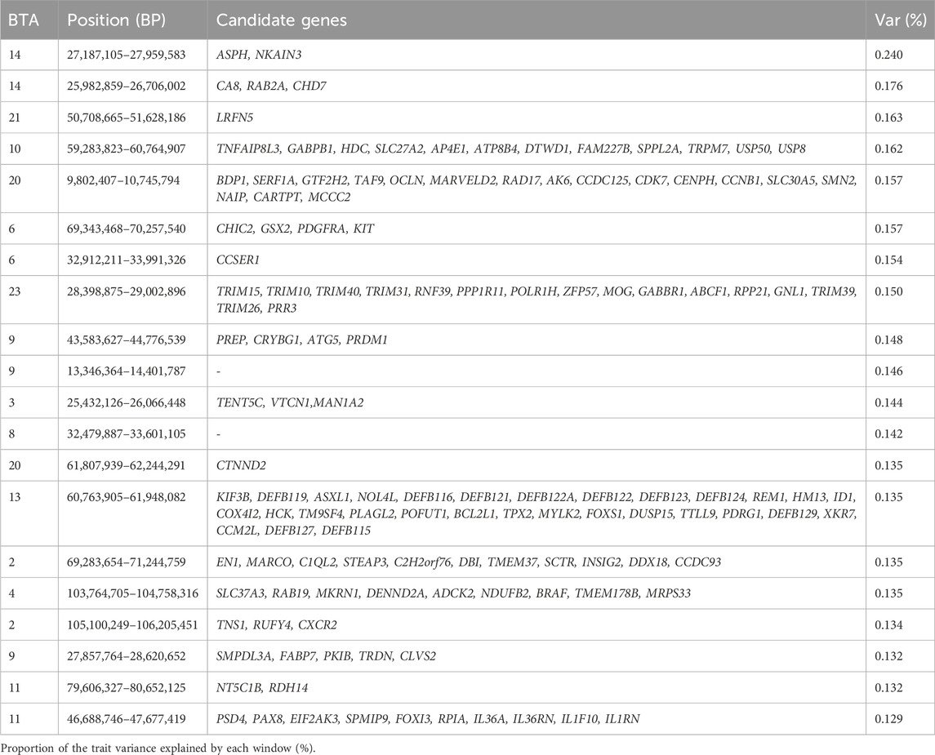
Task: Click variance value 0.129
Action: (x=888, y=719)
